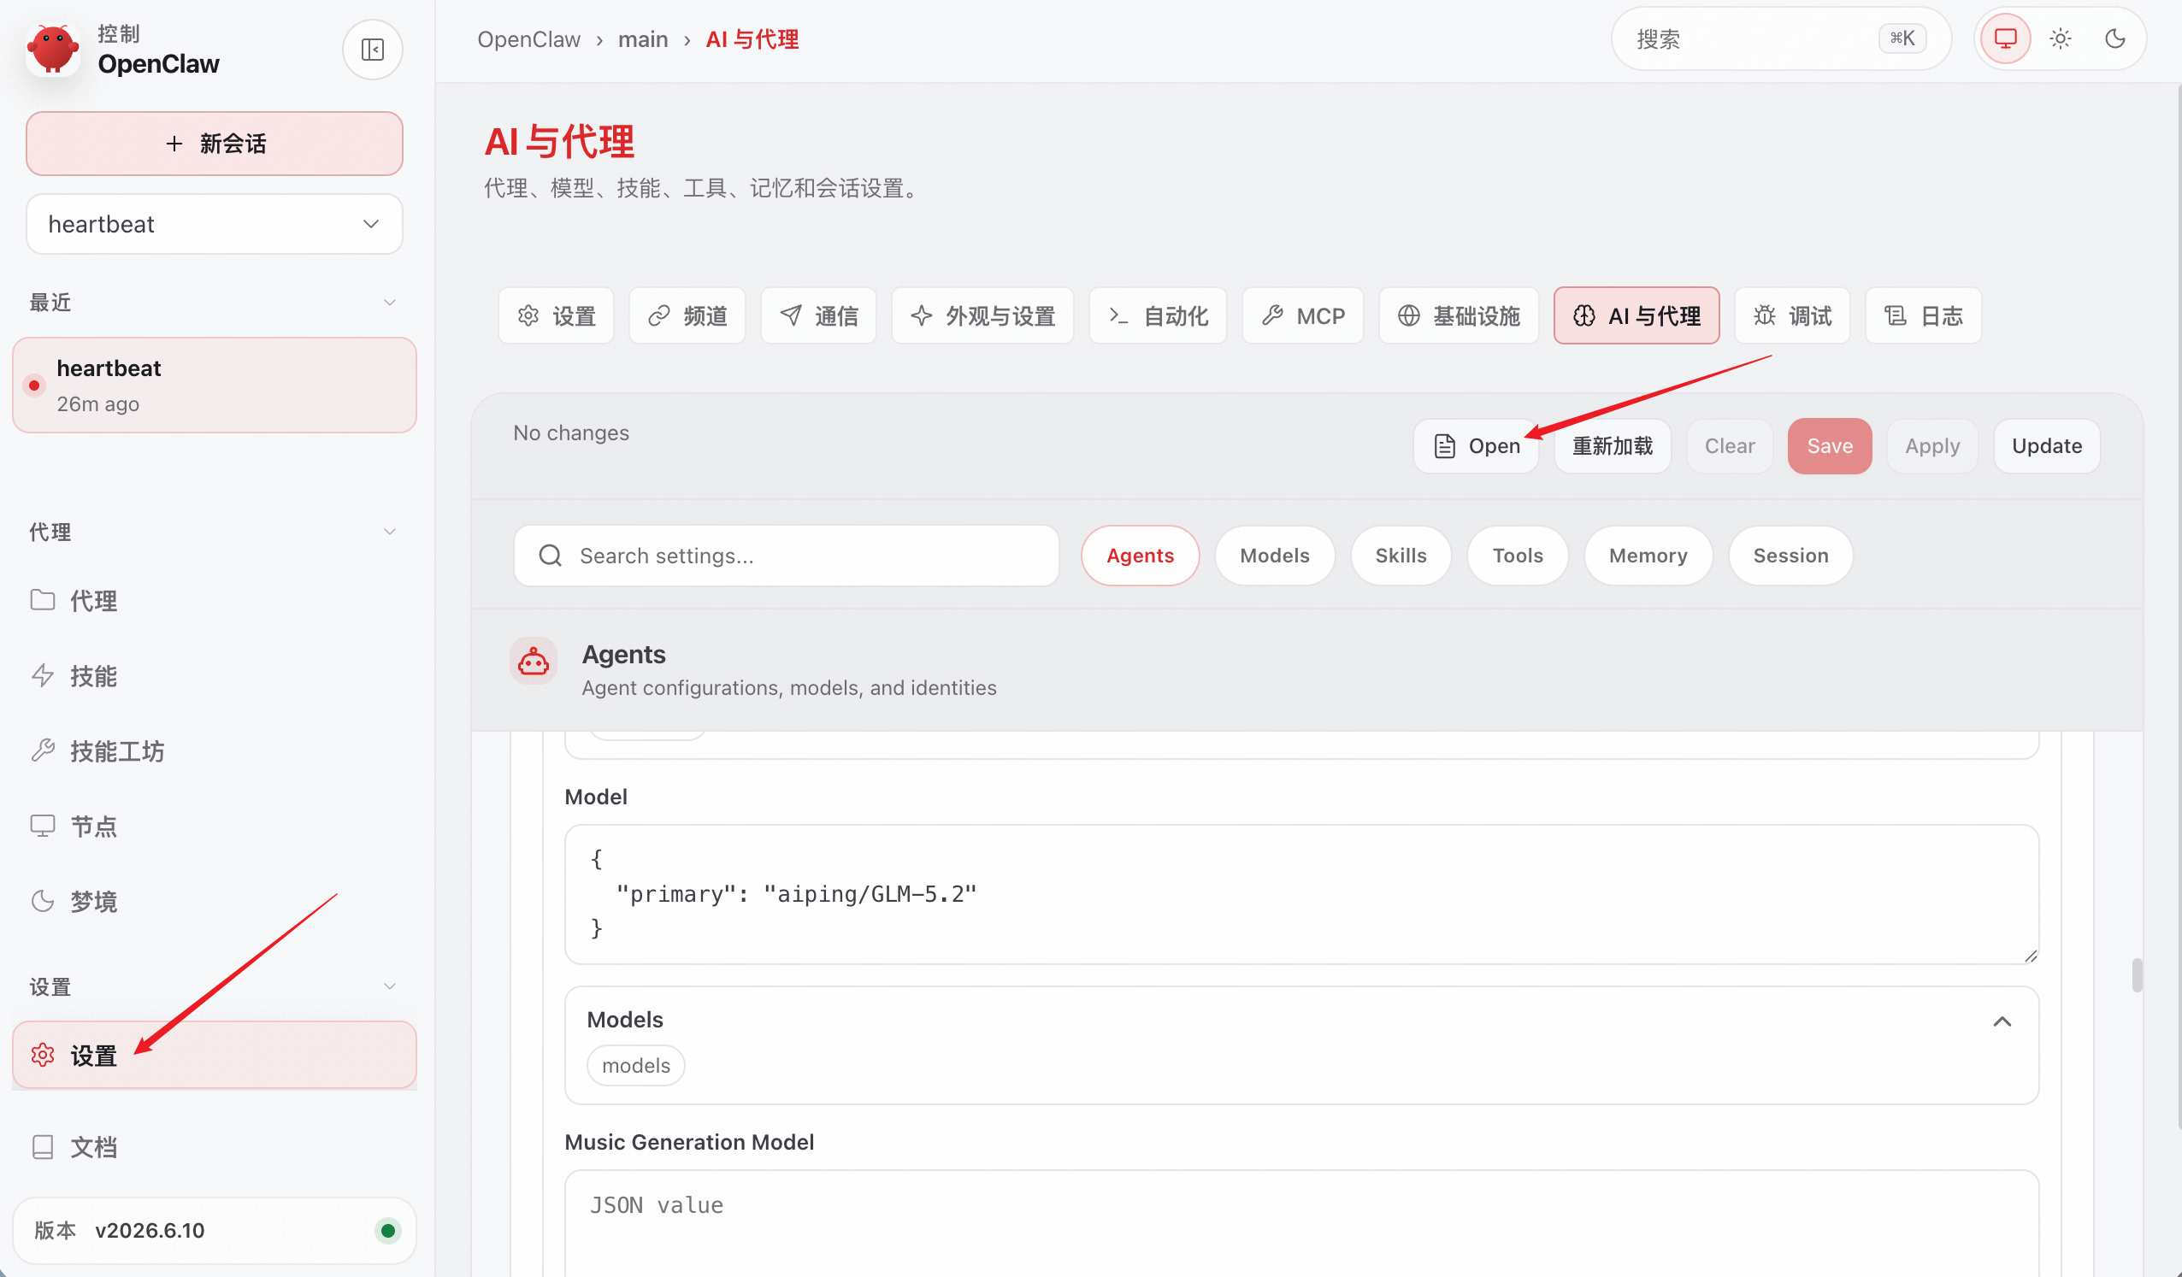Viewport: 2182px width, 1277px height.
Task: Click the Search settings input field
Action: point(787,555)
